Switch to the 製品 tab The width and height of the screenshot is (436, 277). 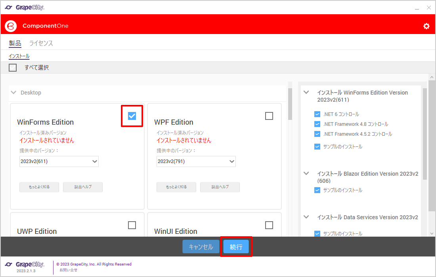pyautogui.click(x=15, y=43)
